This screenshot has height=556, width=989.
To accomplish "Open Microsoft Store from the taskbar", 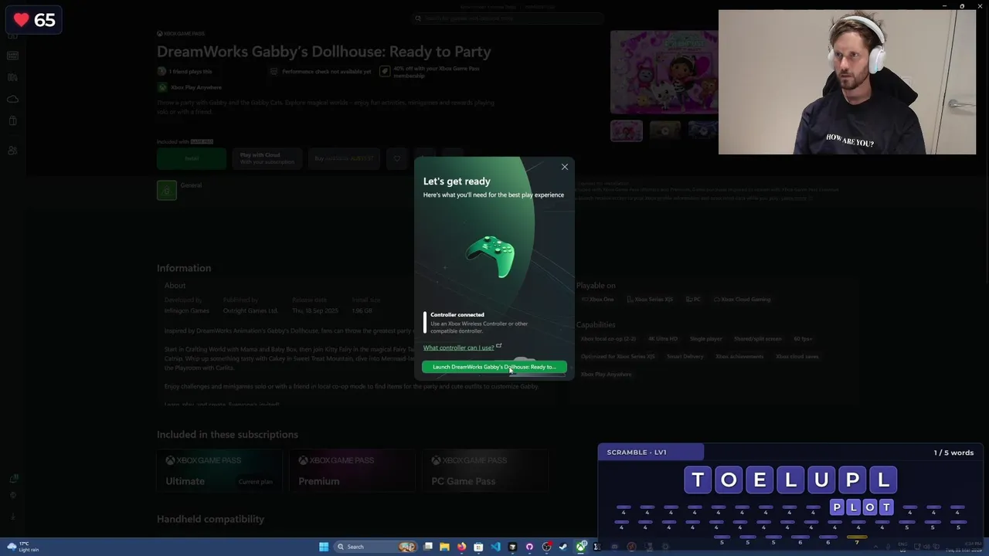I will coord(478,547).
